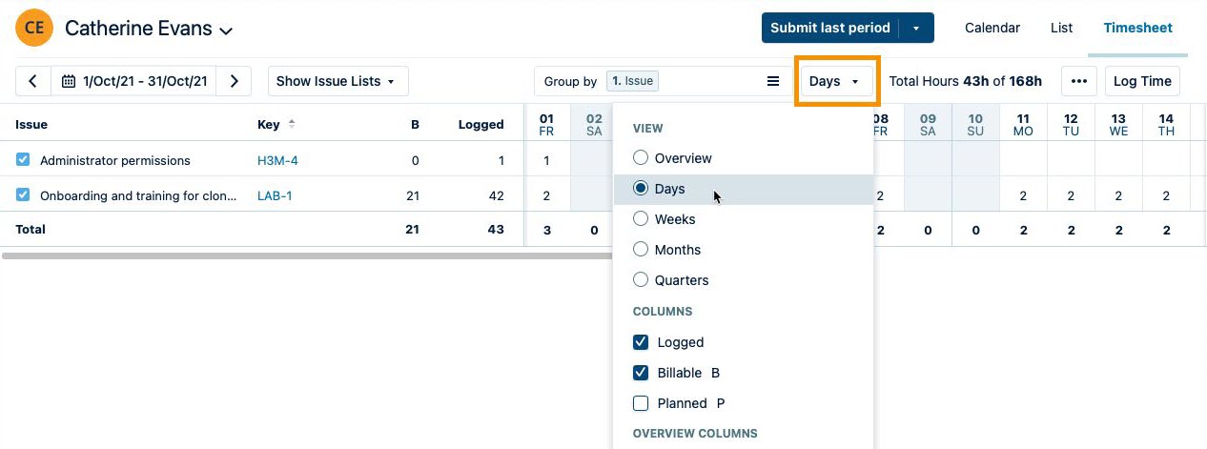Image resolution: width=1207 pixels, height=449 pixels.
Task: Click the CE user avatar
Action: coord(34,28)
